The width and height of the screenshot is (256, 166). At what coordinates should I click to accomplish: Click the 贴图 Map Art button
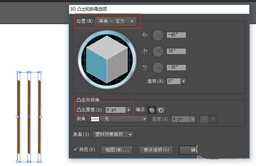click(117, 150)
